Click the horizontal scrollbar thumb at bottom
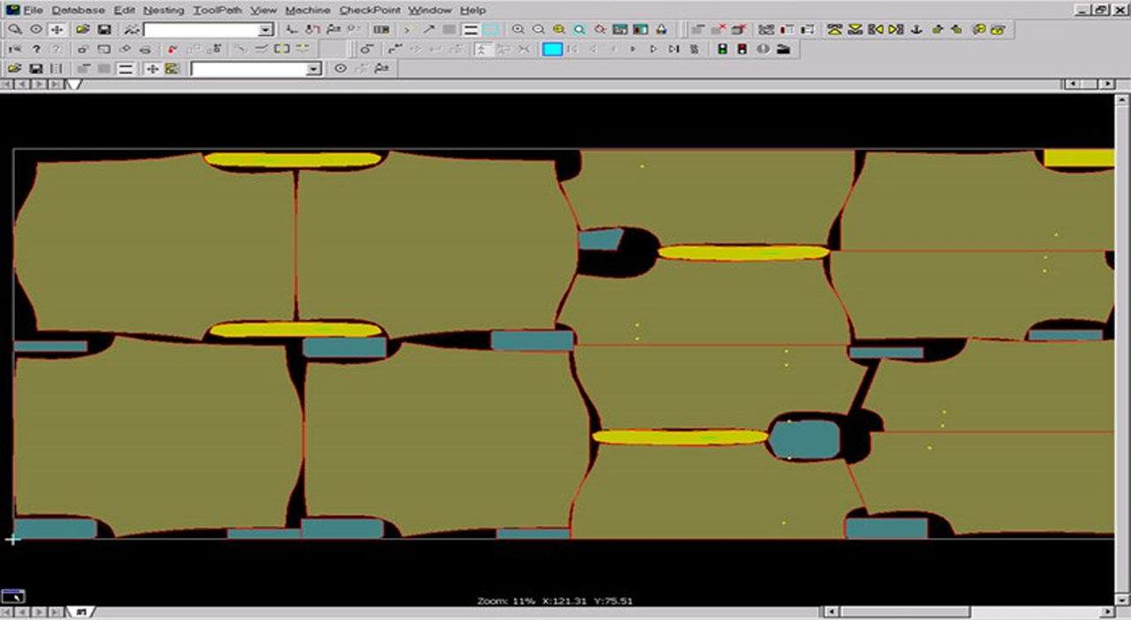 point(904,611)
